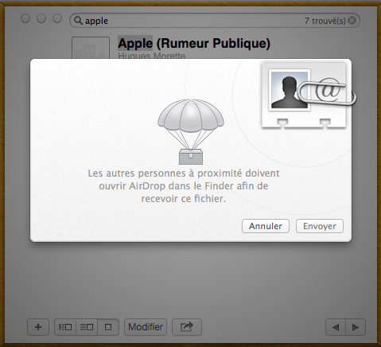Go to the previous contact card

click(x=336, y=327)
